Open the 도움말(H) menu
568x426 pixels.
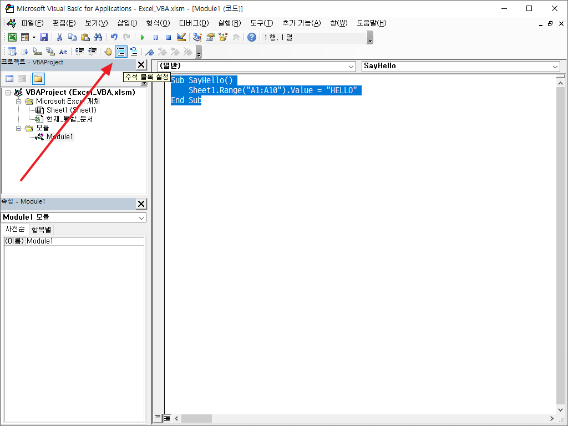point(372,23)
